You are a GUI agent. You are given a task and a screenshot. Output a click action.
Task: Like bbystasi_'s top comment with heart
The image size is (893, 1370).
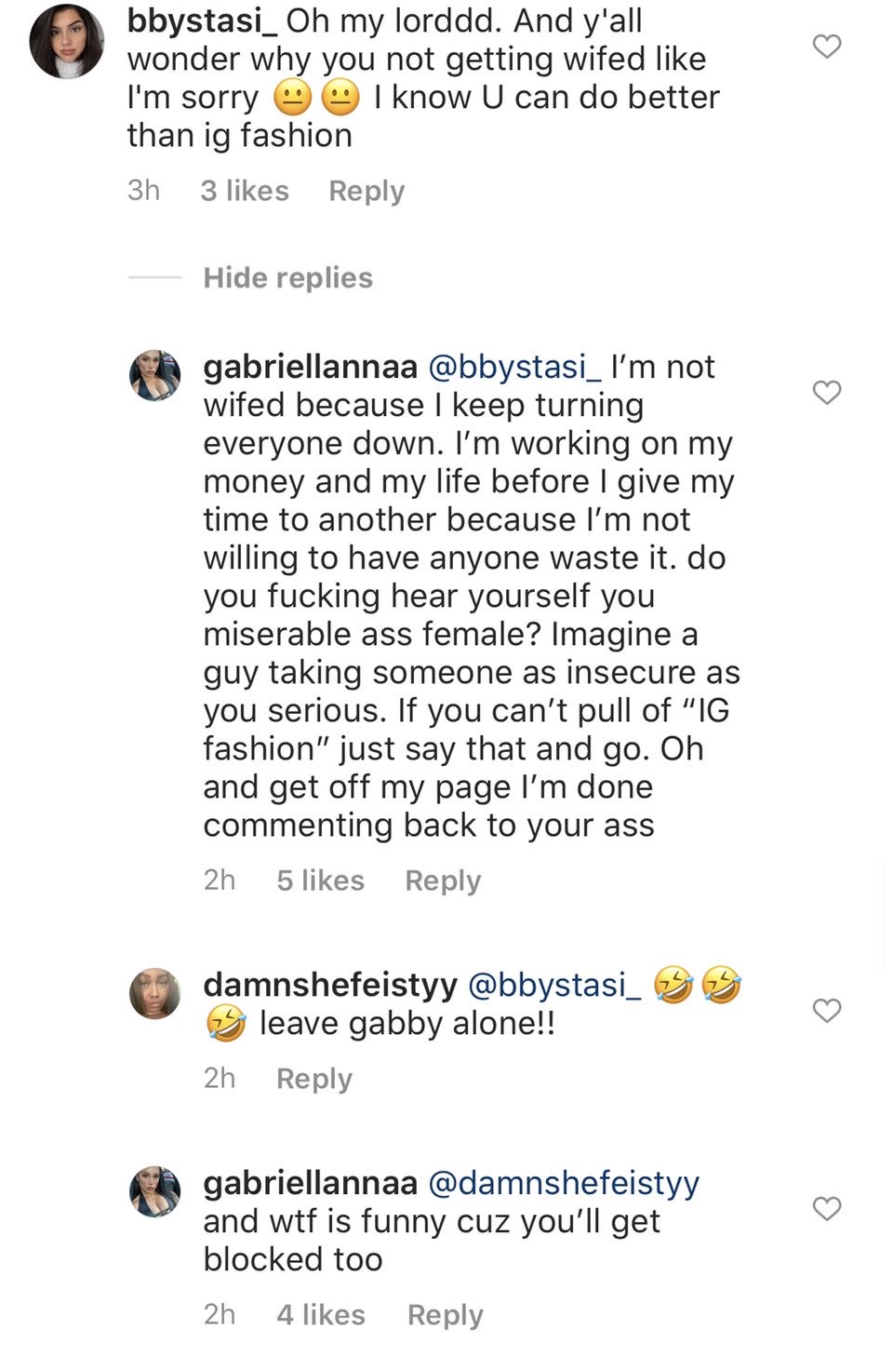(827, 46)
